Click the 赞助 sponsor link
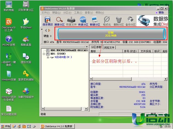Viewport: 173px width, 129px height. pyautogui.click(x=160, y=13)
